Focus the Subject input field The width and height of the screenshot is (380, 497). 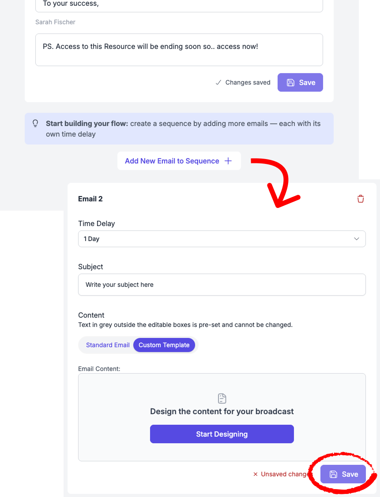point(222,285)
